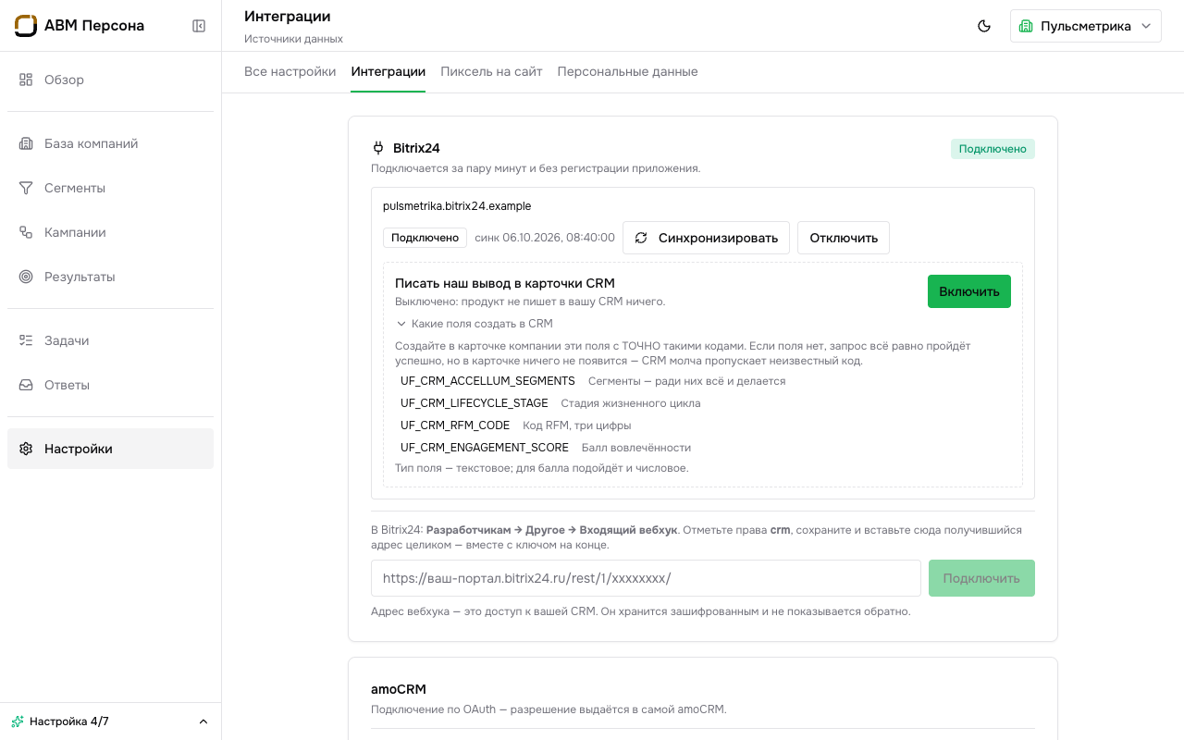The width and height of the screenshot is (1184, 740).
Task: Open Ответы in the sidebar
Action: tap(110, 385)
